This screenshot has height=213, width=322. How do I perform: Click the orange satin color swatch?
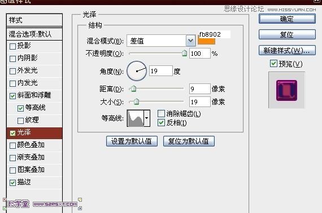pyautogui.click(x=206, y=41)
